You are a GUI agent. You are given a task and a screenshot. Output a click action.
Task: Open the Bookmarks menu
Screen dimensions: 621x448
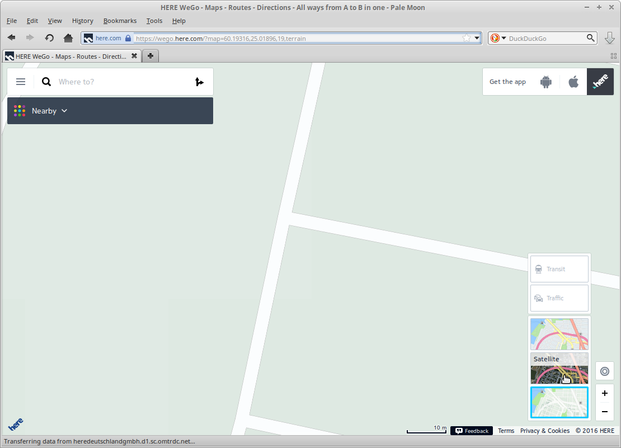[120, 21]
